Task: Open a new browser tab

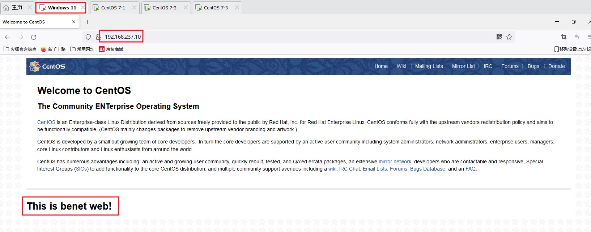Action: 87,22
